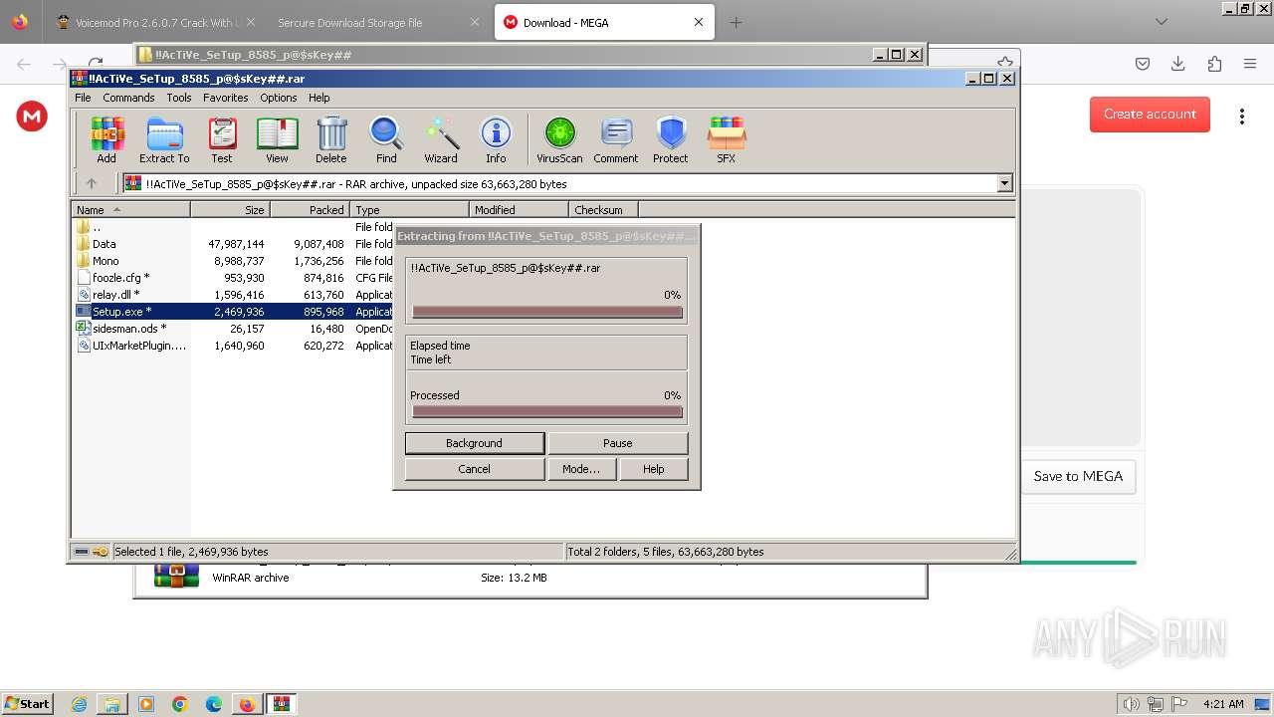Click the Chrome taskbar icon
The height and width of the screenshot is (717, 1274).
point(180,704)
